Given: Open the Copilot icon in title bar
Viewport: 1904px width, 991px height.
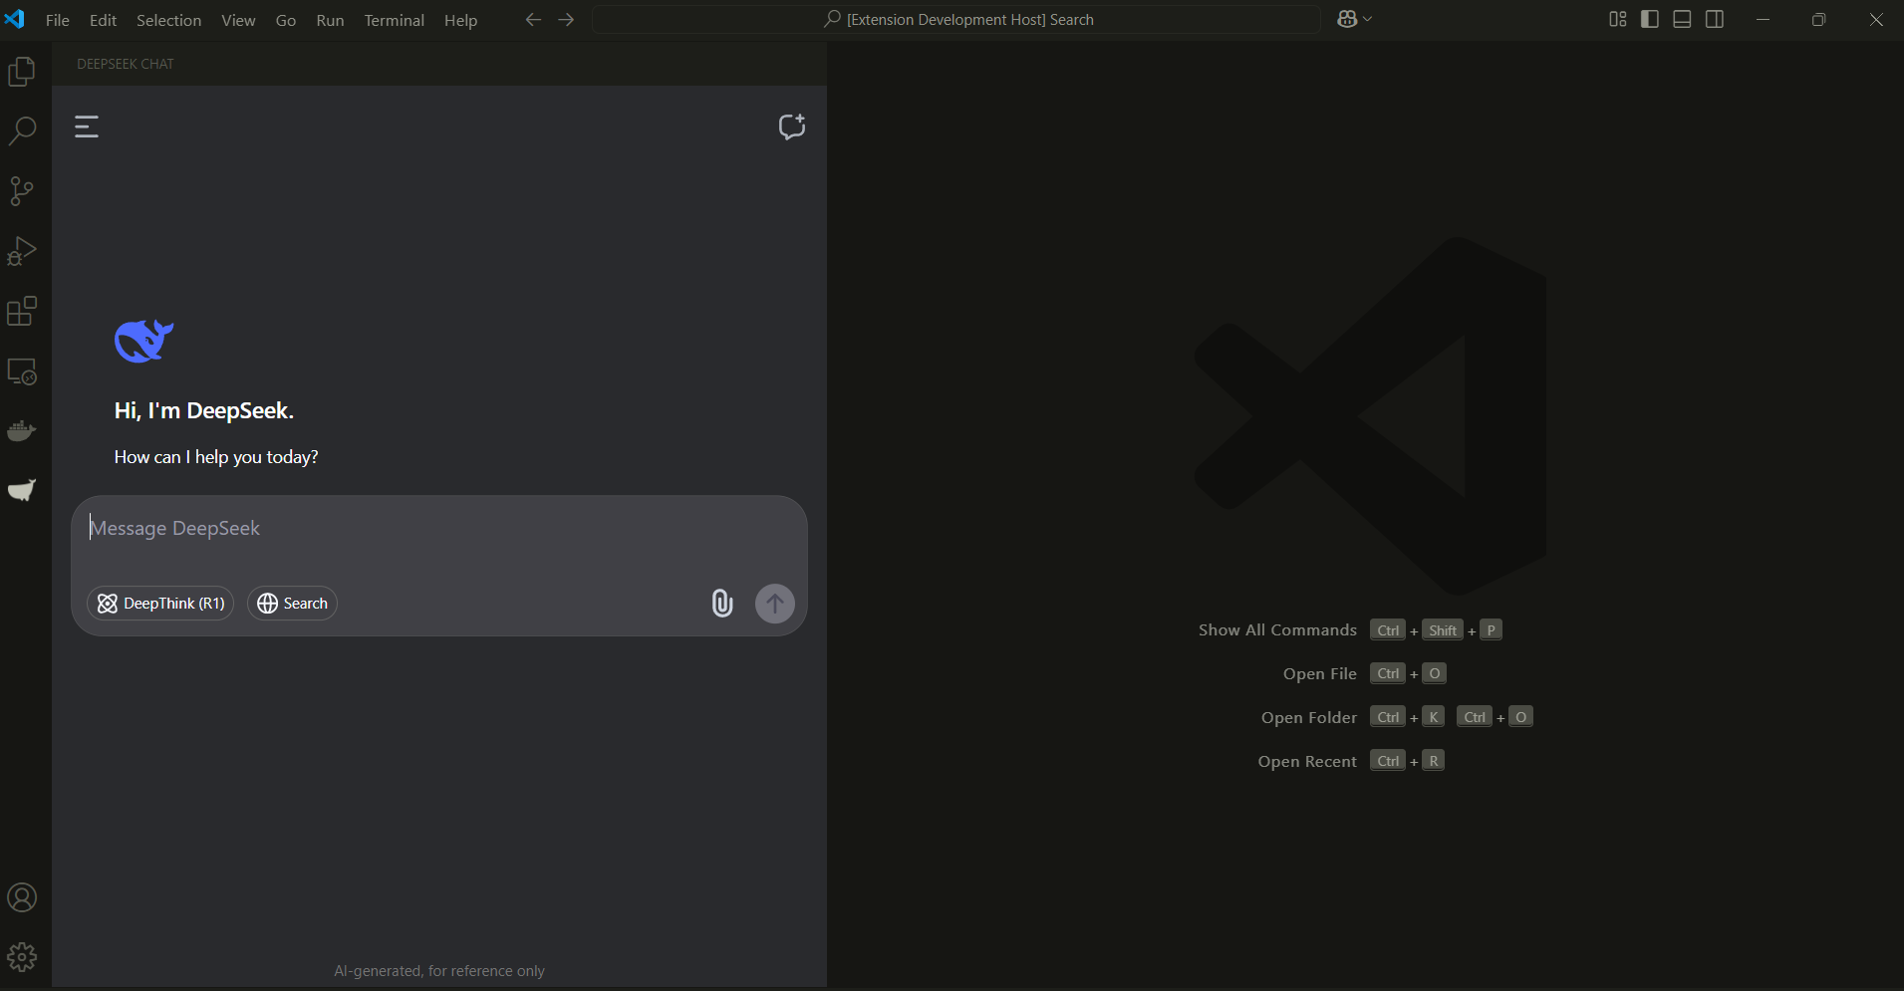Looking at the screenshot, I should [1347, 20].
